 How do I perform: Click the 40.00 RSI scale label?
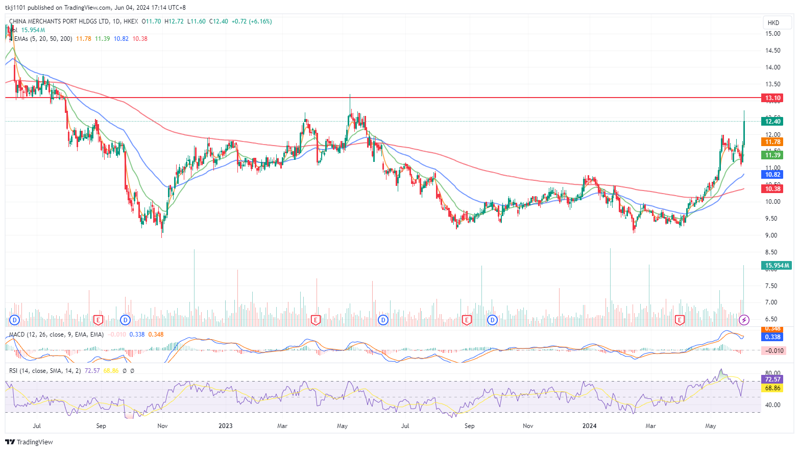(772, 405)
